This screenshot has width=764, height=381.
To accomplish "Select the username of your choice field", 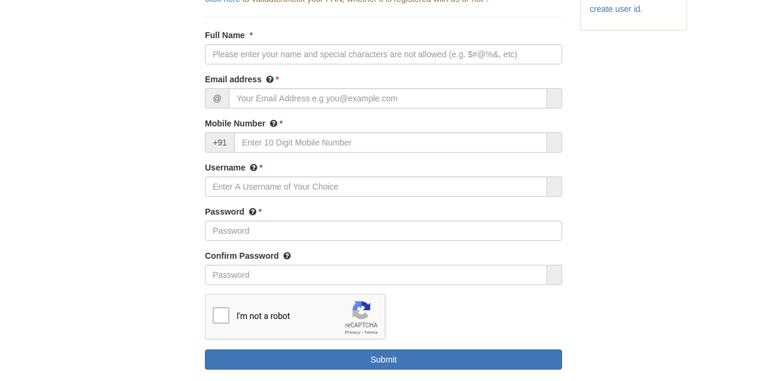I will point(376,187).
